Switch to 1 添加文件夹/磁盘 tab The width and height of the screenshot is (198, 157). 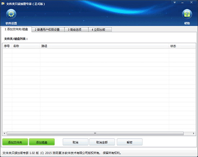[16, 29]
